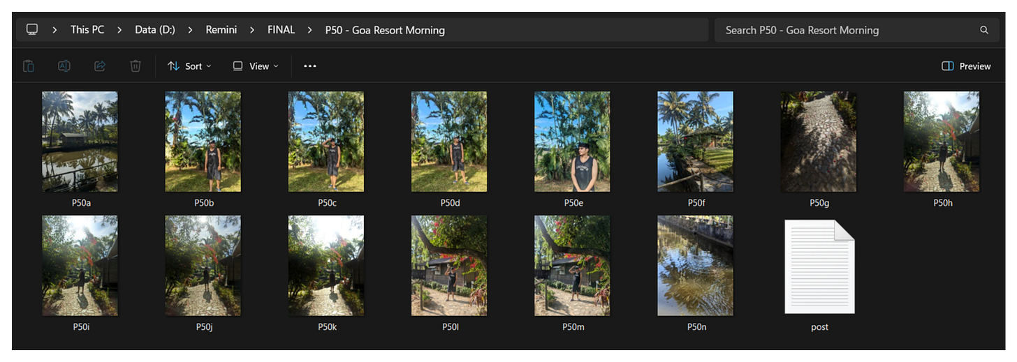Click the search box for P50 folder
The width and height of the screenshot is (1017, 362).
point(857,30)
